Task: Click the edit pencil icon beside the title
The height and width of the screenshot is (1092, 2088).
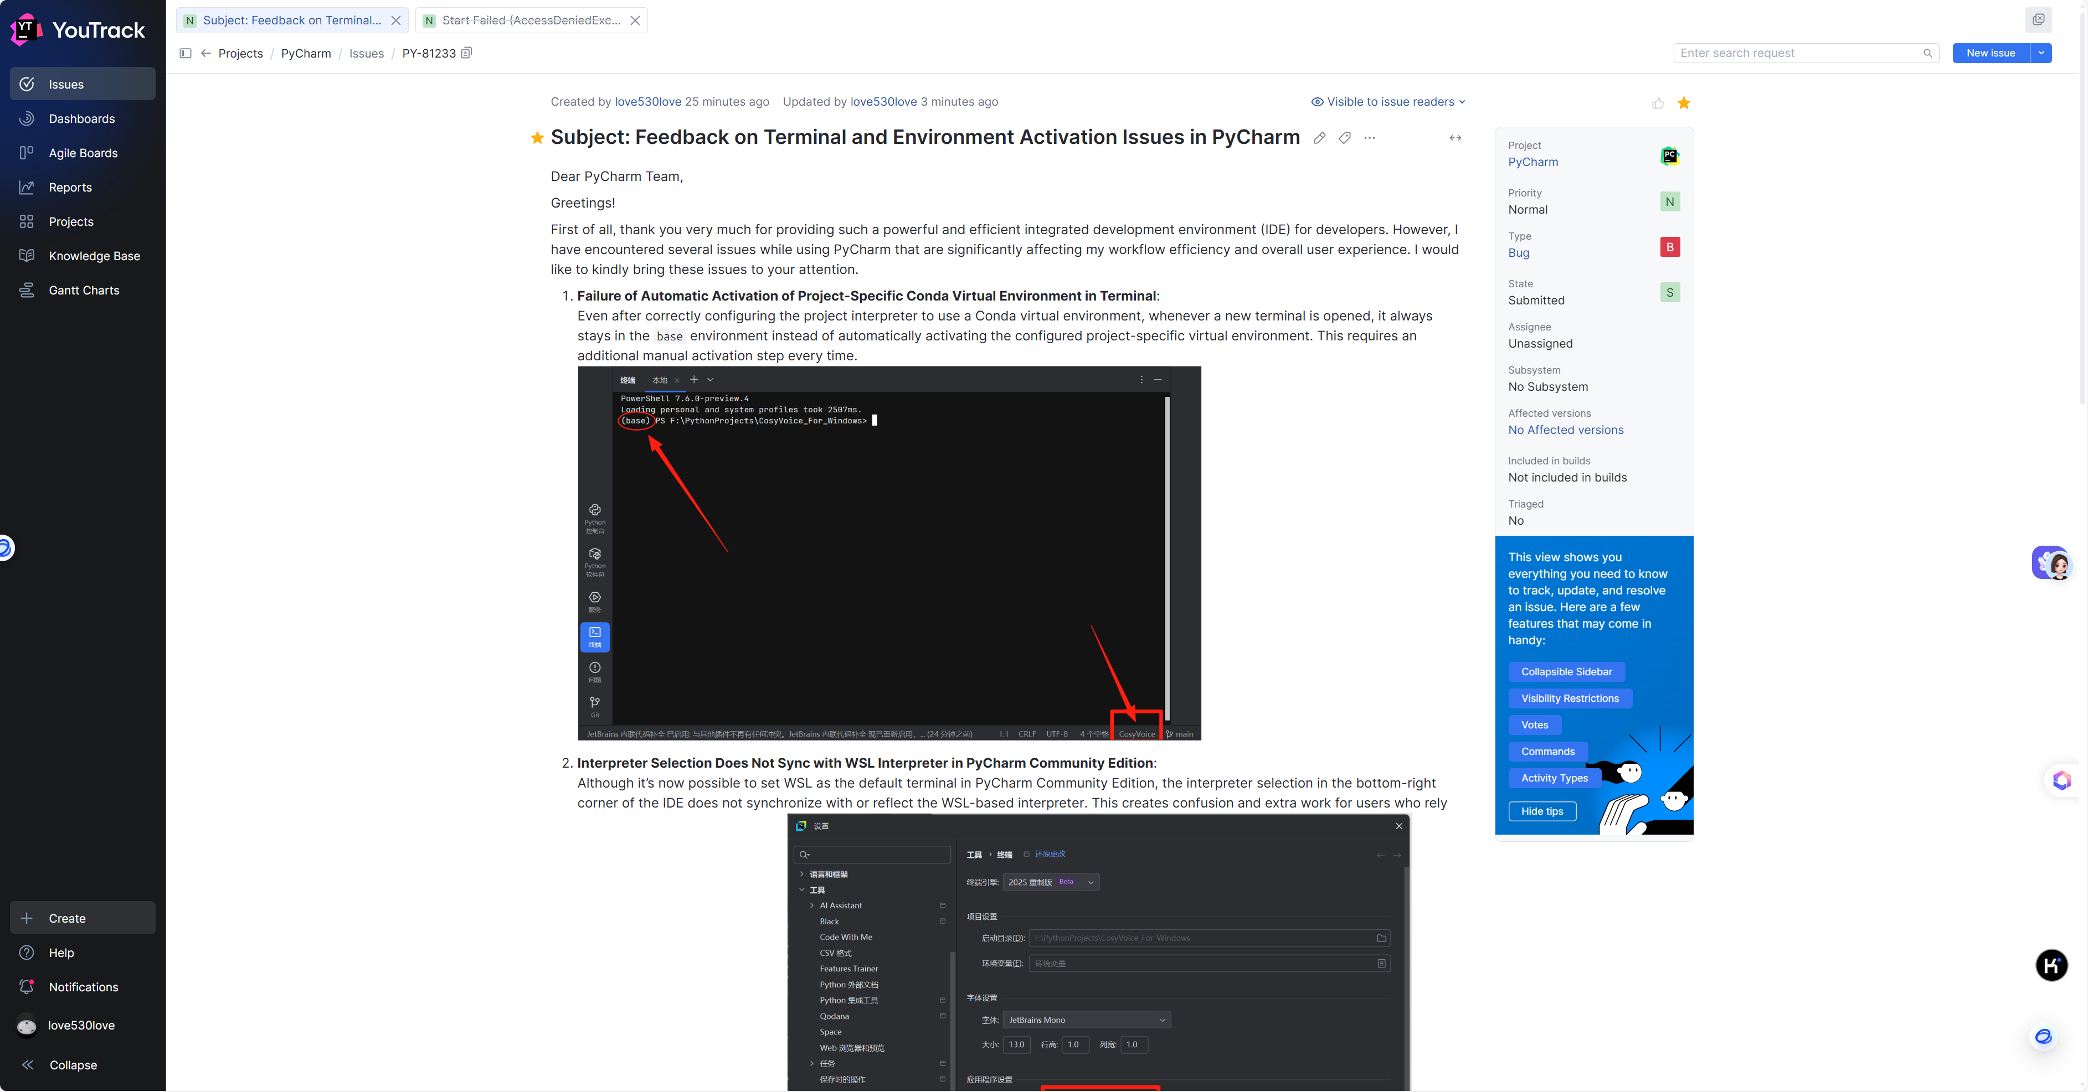Action: pyautogui.click(x=1320, y=138)
